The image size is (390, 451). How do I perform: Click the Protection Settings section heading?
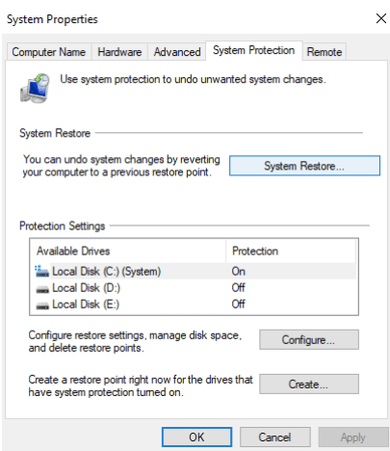tap(63, 225)
